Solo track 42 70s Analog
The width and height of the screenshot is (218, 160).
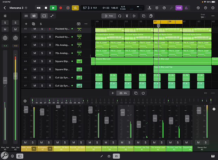point(42,45)
